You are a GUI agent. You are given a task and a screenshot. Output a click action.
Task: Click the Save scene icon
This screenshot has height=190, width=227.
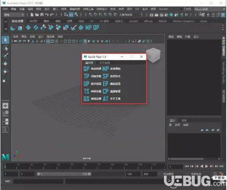pyautogui.click(x=42, y=15)
